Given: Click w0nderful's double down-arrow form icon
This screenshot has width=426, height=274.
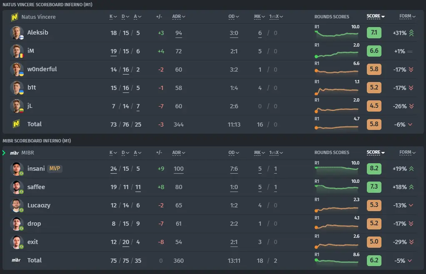Looking at the screenshot, I should point(411,70).
